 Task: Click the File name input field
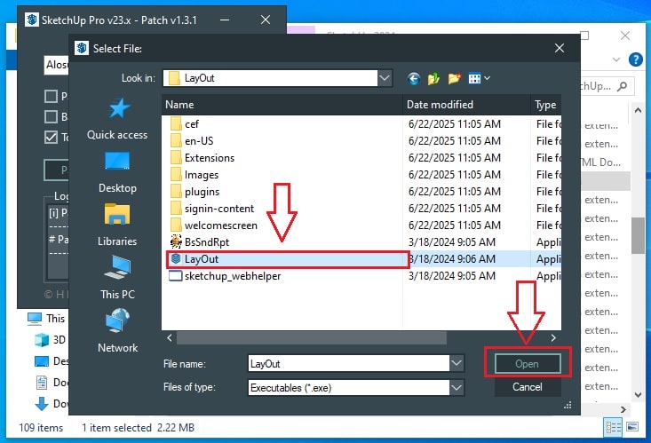coord(349,364)
